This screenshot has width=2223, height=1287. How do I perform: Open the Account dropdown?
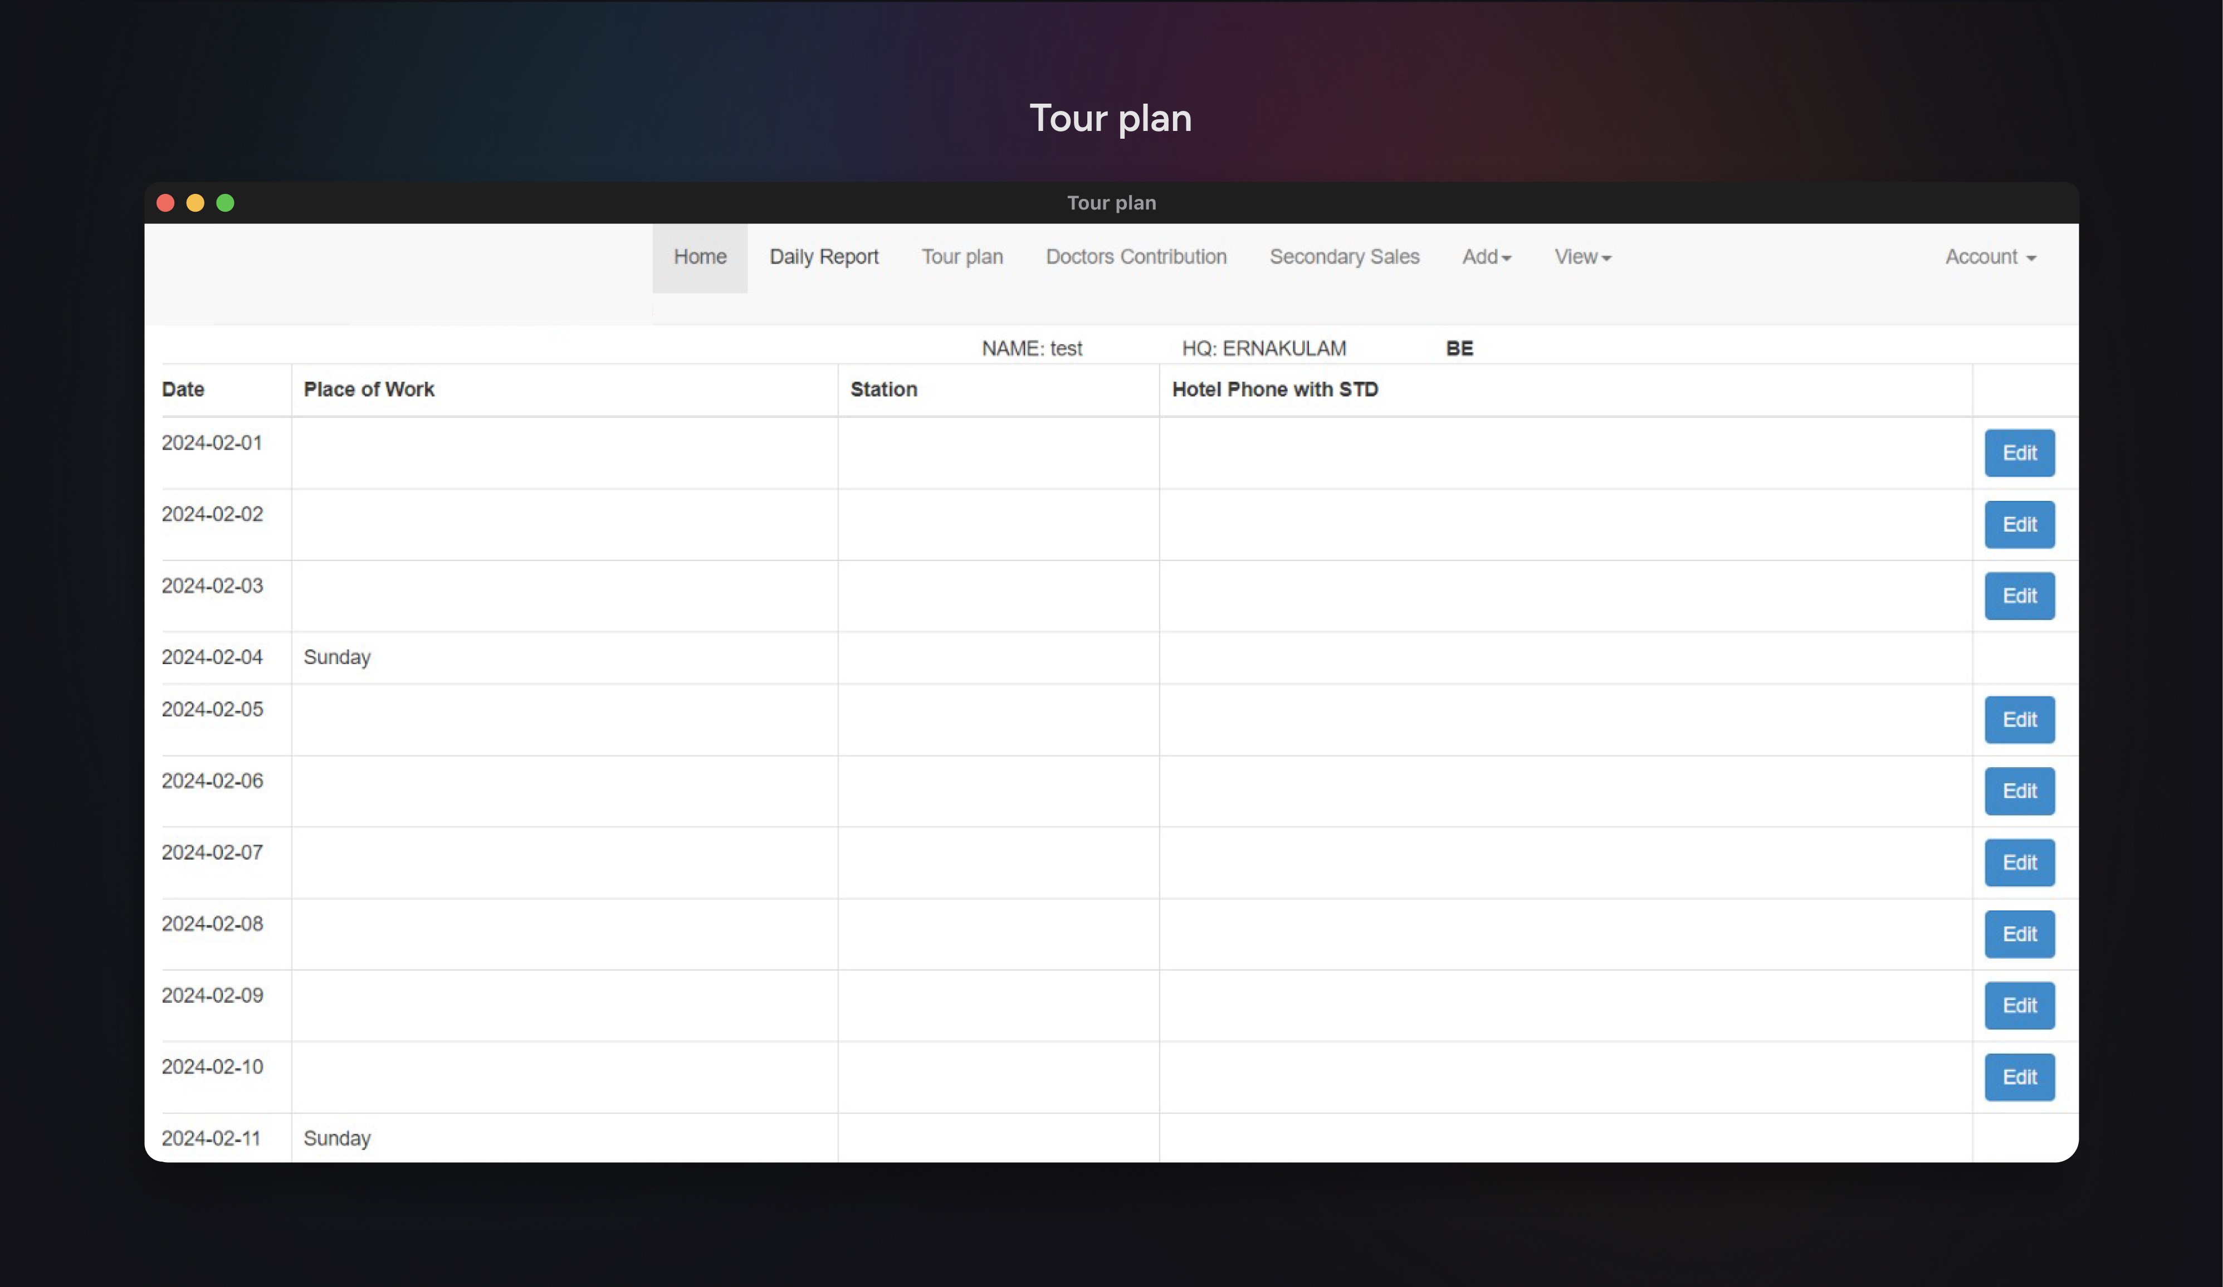(1989, 257)
